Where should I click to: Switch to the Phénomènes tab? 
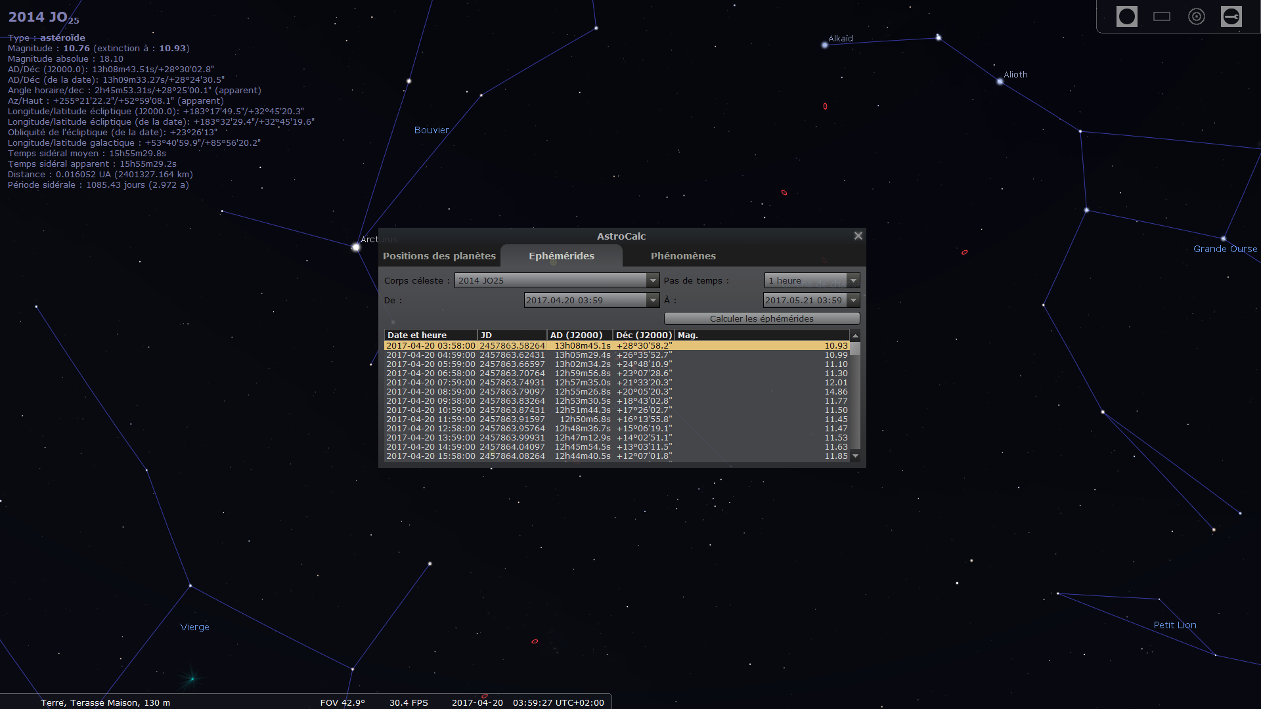(683, 256)
